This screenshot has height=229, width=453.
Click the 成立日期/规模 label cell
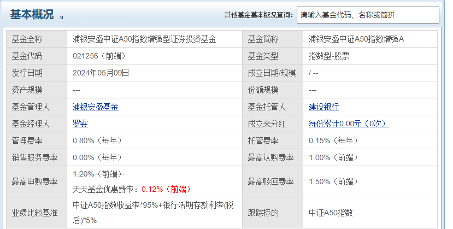pos(273,73)
